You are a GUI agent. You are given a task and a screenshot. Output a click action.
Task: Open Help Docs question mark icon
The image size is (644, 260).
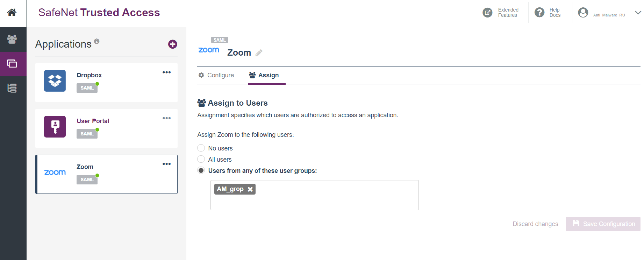(x=539, y=13)
